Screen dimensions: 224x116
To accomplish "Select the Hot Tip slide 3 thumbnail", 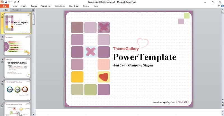I will [x=17, y=68].
